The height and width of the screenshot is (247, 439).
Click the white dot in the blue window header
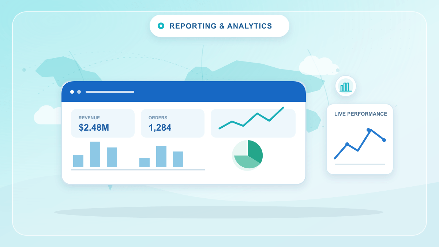72,92
